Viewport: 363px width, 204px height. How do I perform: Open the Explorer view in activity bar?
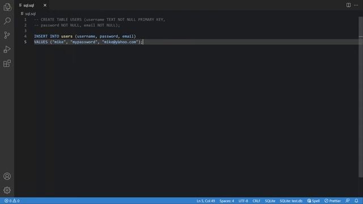tap(7, 7)
